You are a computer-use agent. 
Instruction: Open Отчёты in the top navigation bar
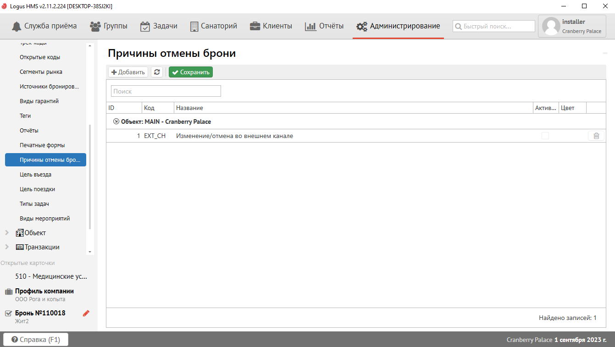pos(324,26)
